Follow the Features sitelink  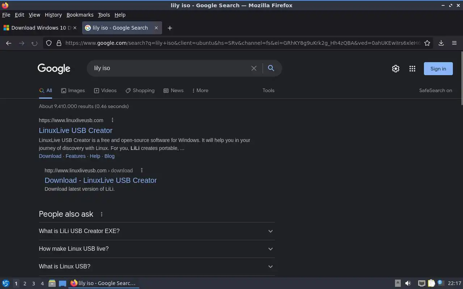pos(76,156)
